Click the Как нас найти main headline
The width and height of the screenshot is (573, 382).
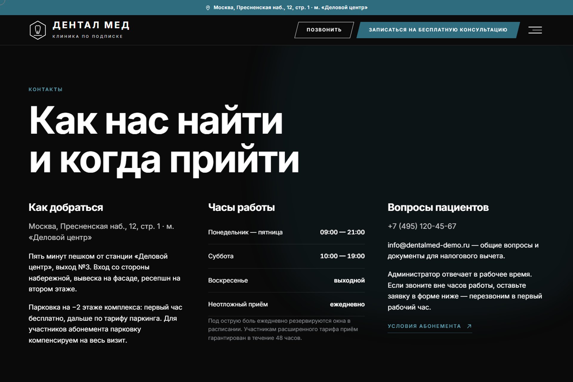point(155,121)
